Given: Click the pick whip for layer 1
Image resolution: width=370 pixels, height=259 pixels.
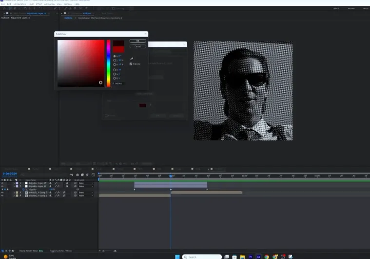Looking at the screenshot, I should coord(76,183).
